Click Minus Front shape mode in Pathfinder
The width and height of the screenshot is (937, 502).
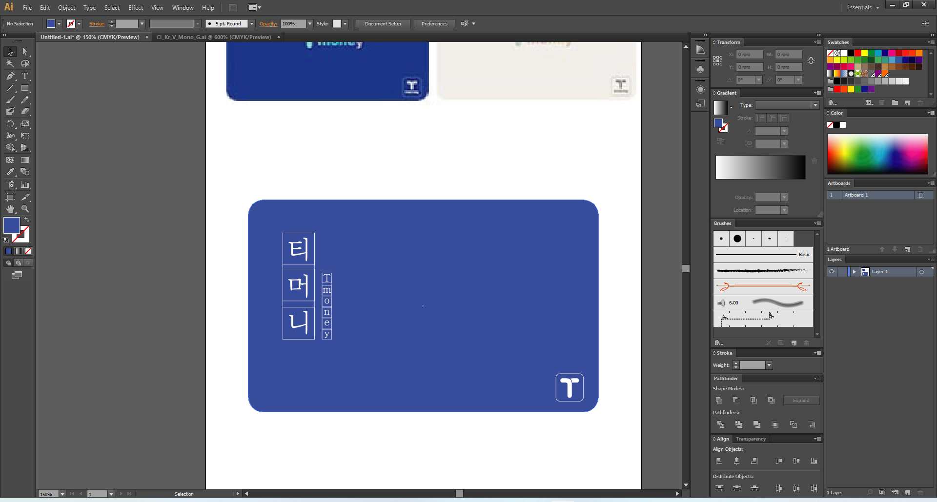click(736, 401)
